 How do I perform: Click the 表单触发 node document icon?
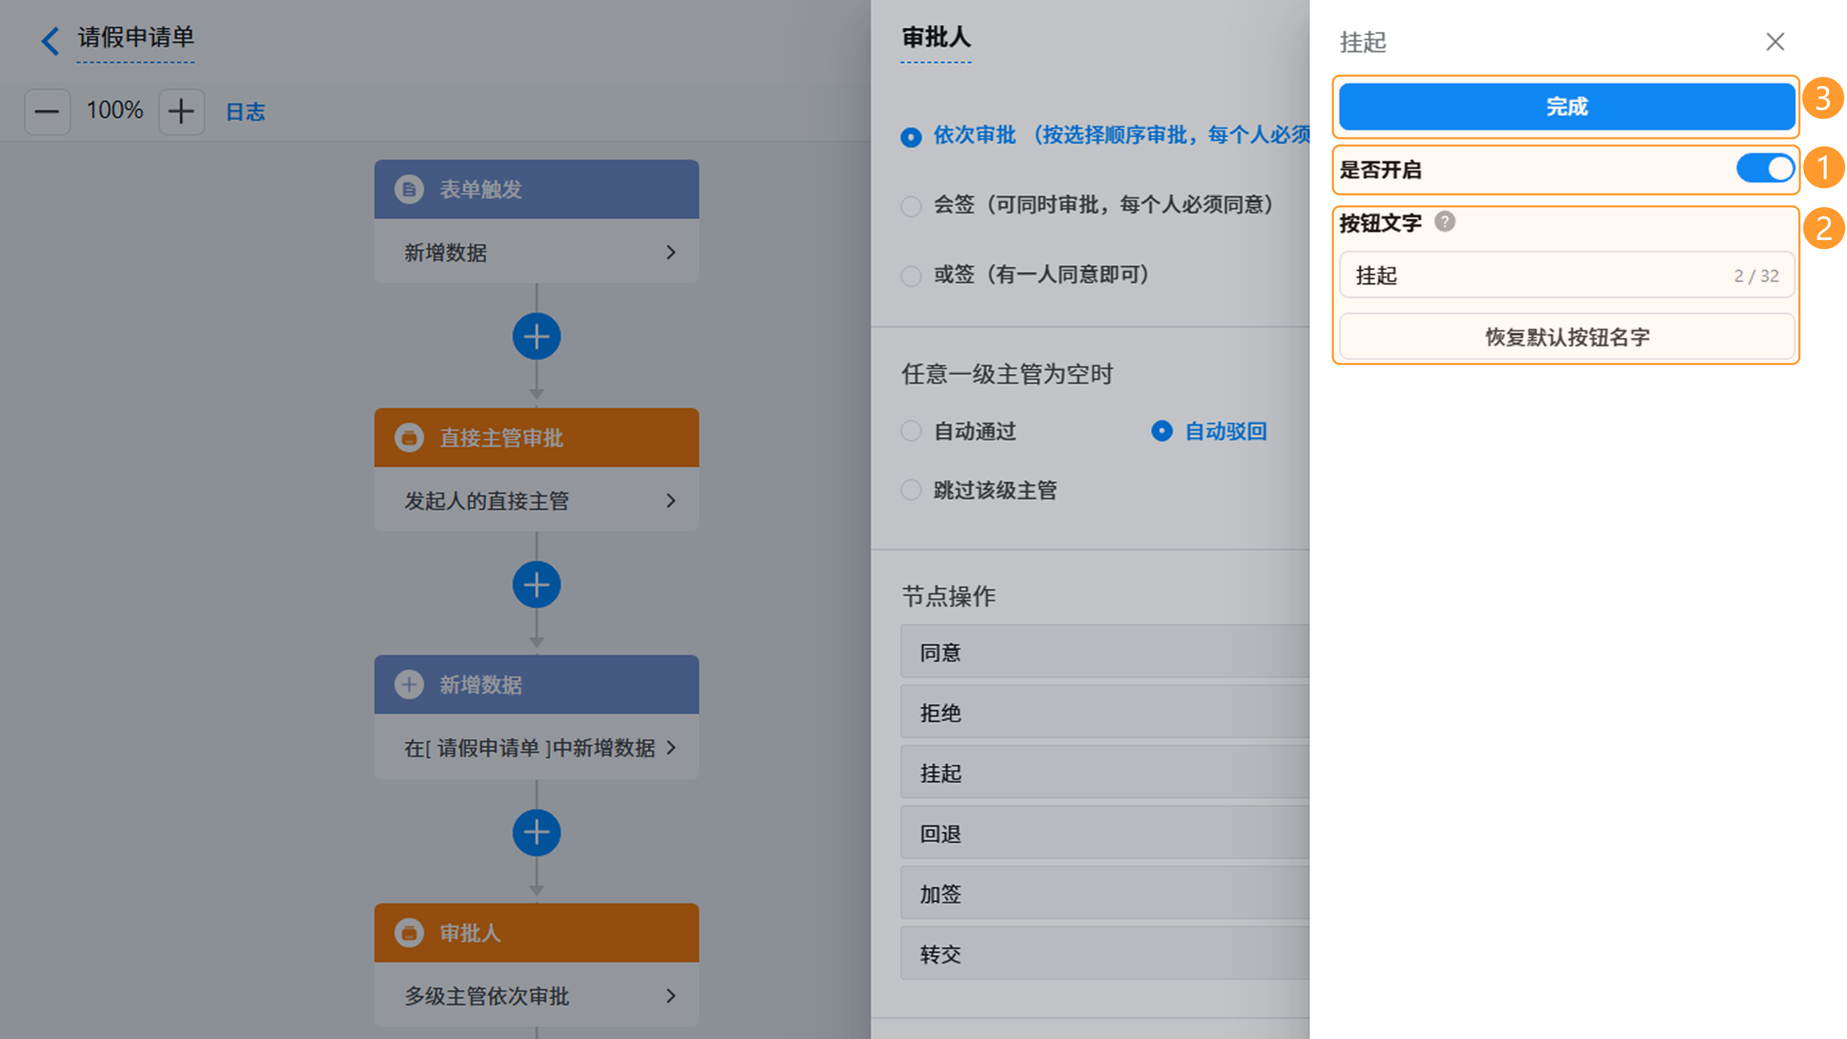point(409,190)
